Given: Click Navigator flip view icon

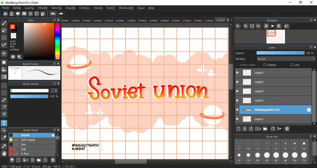Looking at the screenshot, I should click(x=286, y=26).
